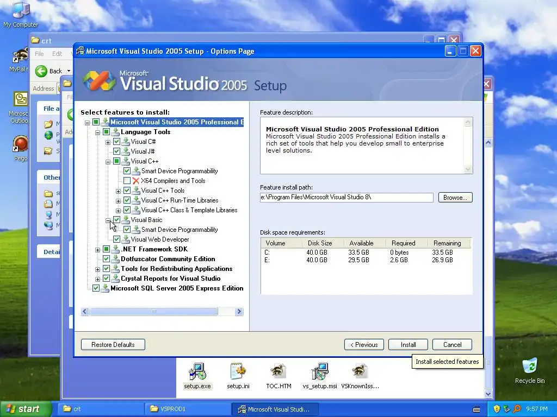The width and height of the screenshot is (557, 417).
Task: Check the X64 Compilers and Tools checkbox
Action: click(x=127, y=181)
